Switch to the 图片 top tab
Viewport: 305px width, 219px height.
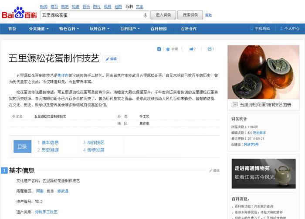(x=97, y=7)
